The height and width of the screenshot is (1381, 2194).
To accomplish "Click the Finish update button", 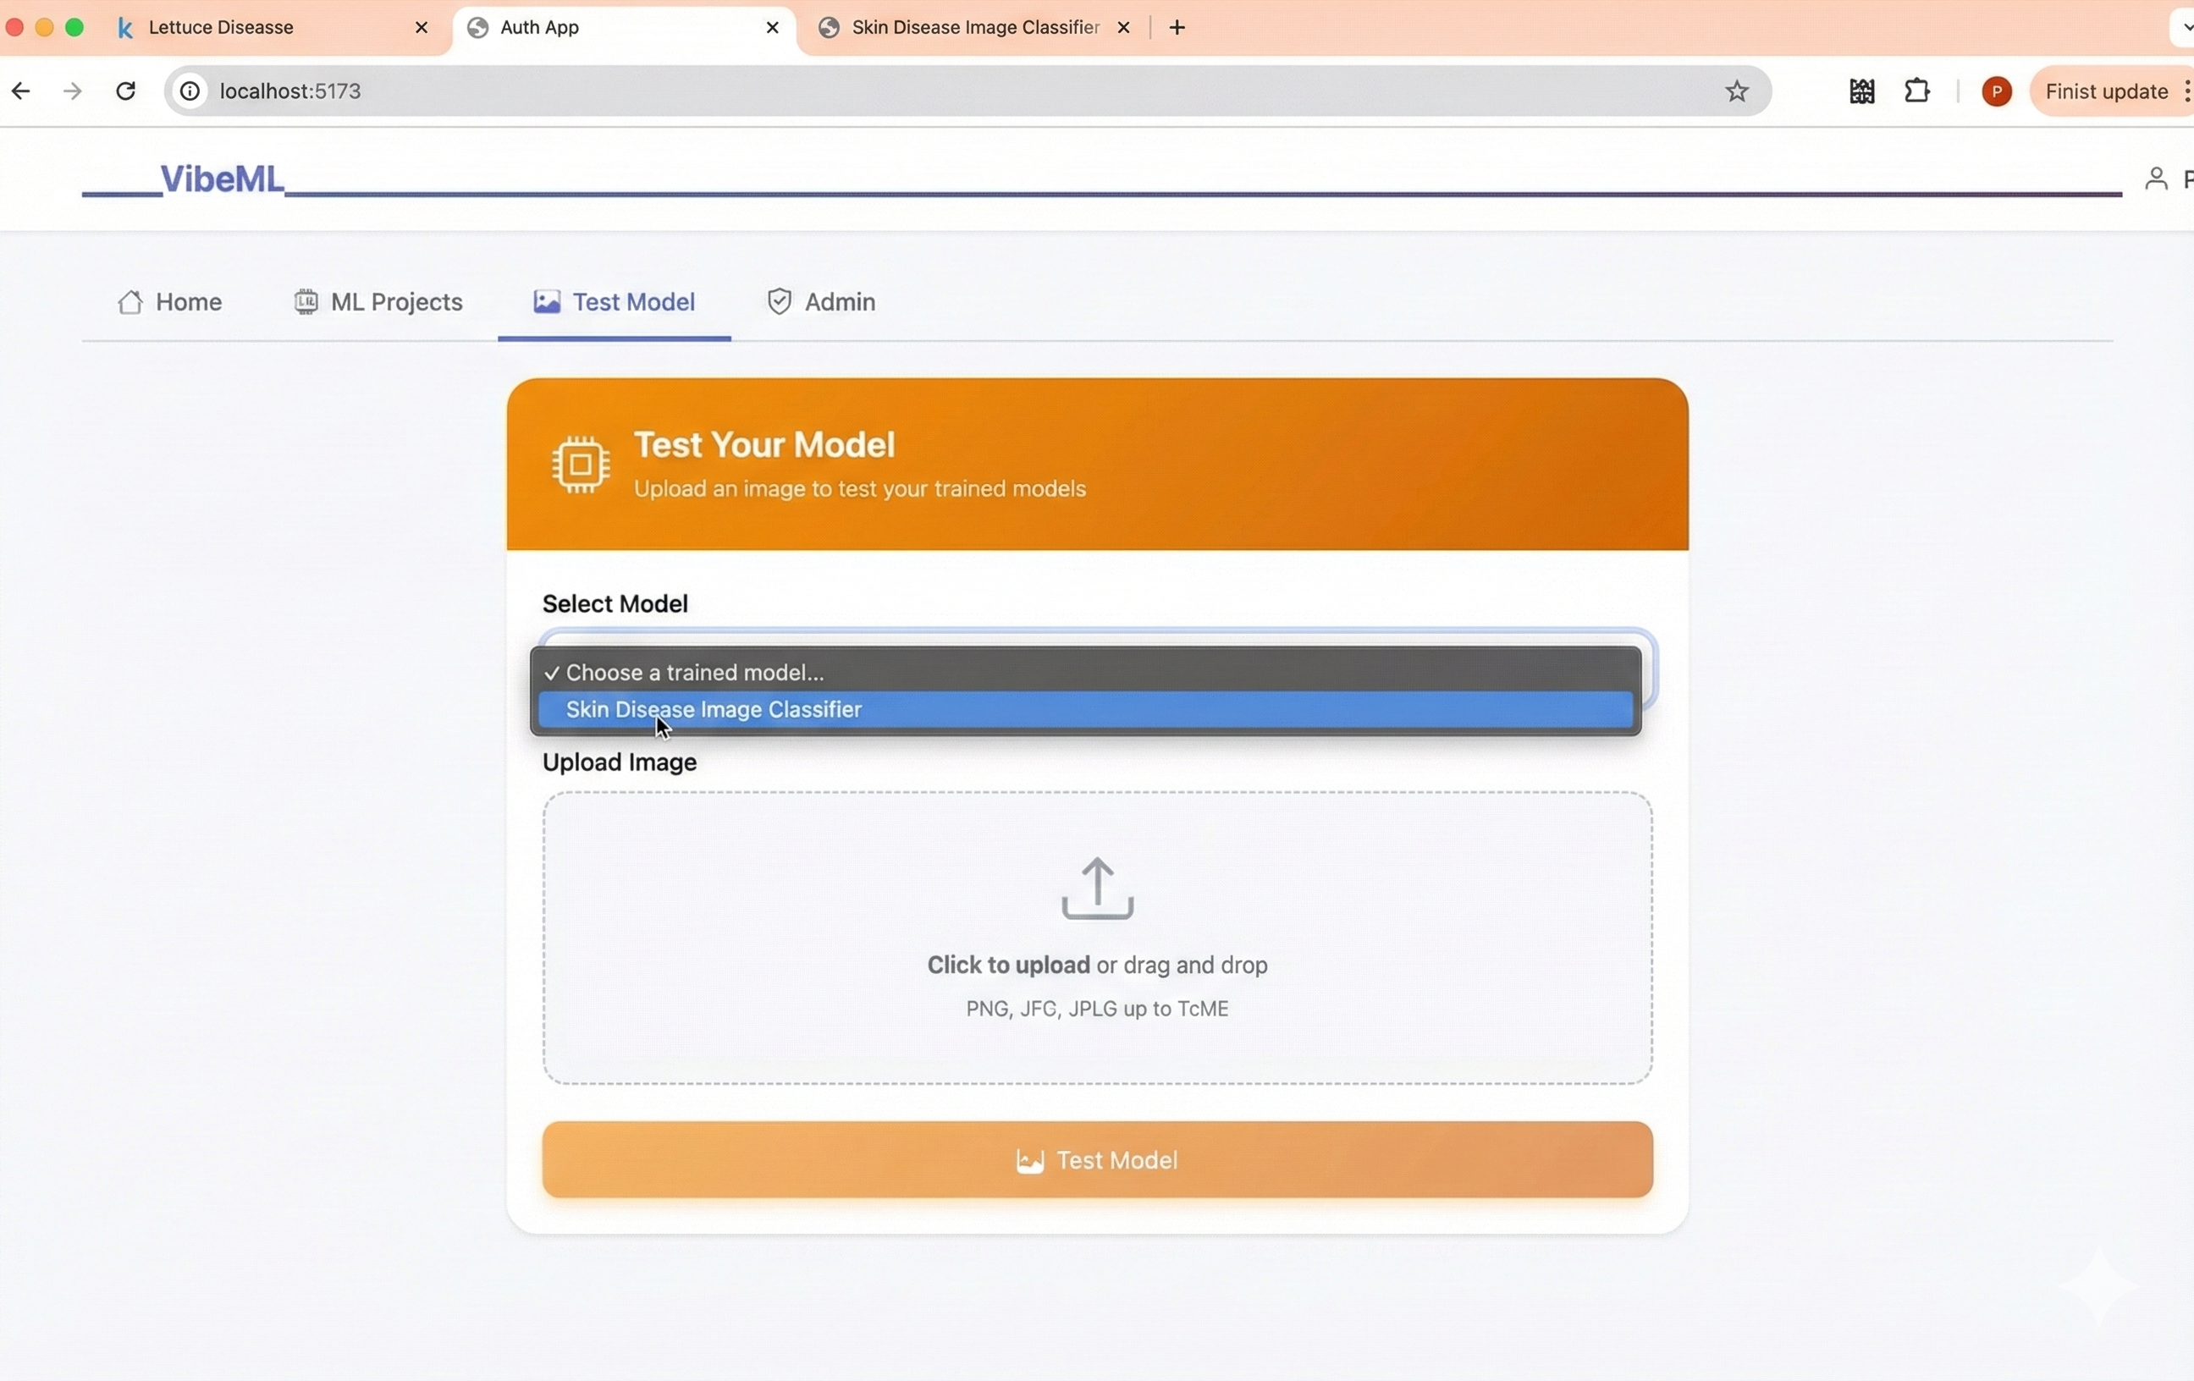I will click(2106, 91).
